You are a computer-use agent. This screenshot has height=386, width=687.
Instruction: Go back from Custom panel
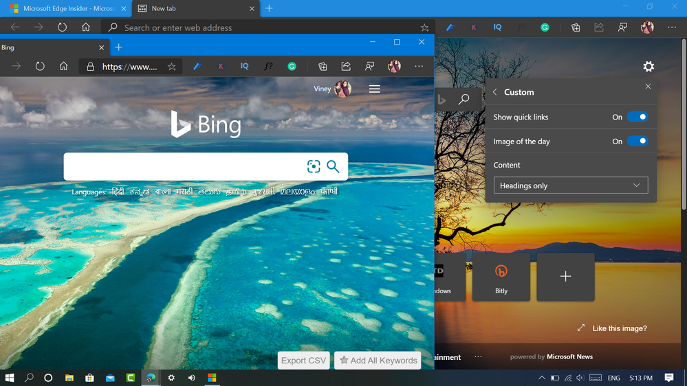point(494,92)
